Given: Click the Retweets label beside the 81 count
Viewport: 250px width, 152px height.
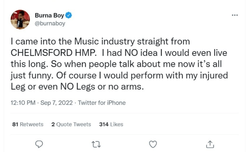Looking at the screenshot, I should tap(31, 124).
